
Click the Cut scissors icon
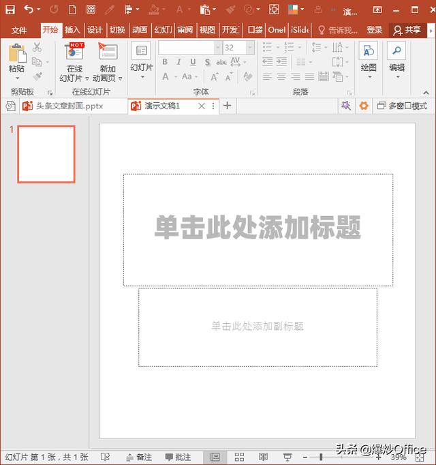(37, 47)
